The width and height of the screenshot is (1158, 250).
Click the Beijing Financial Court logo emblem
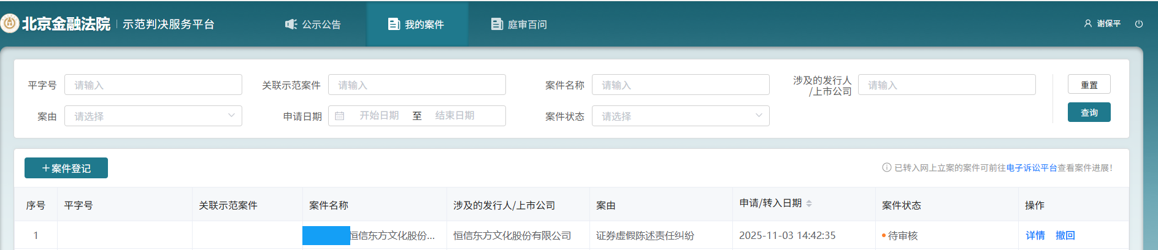click(x=10, y=24)
